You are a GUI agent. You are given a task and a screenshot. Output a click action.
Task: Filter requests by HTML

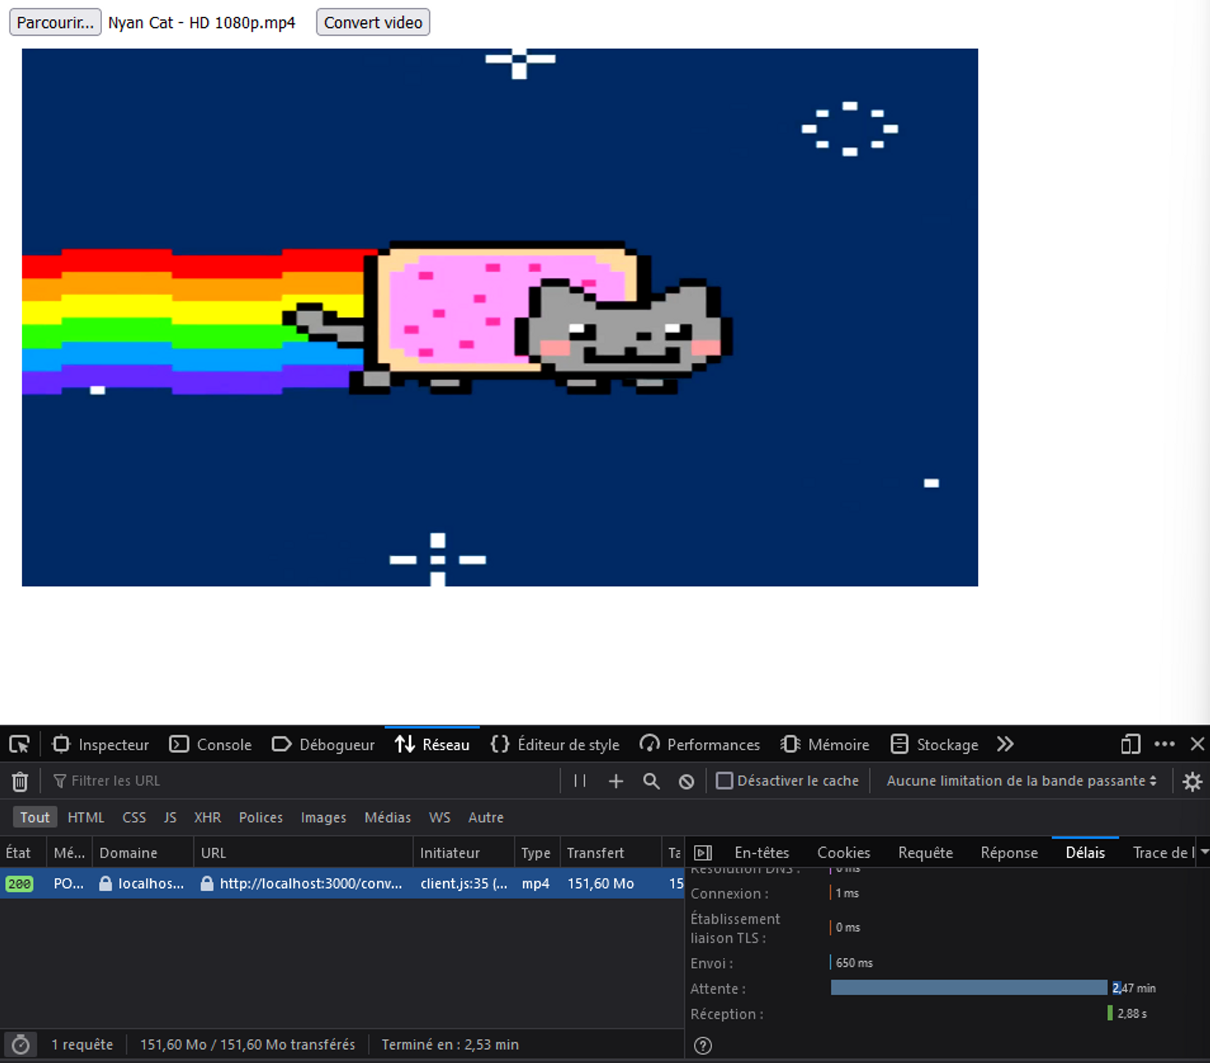pyautogui.click(x=86, y=817)
